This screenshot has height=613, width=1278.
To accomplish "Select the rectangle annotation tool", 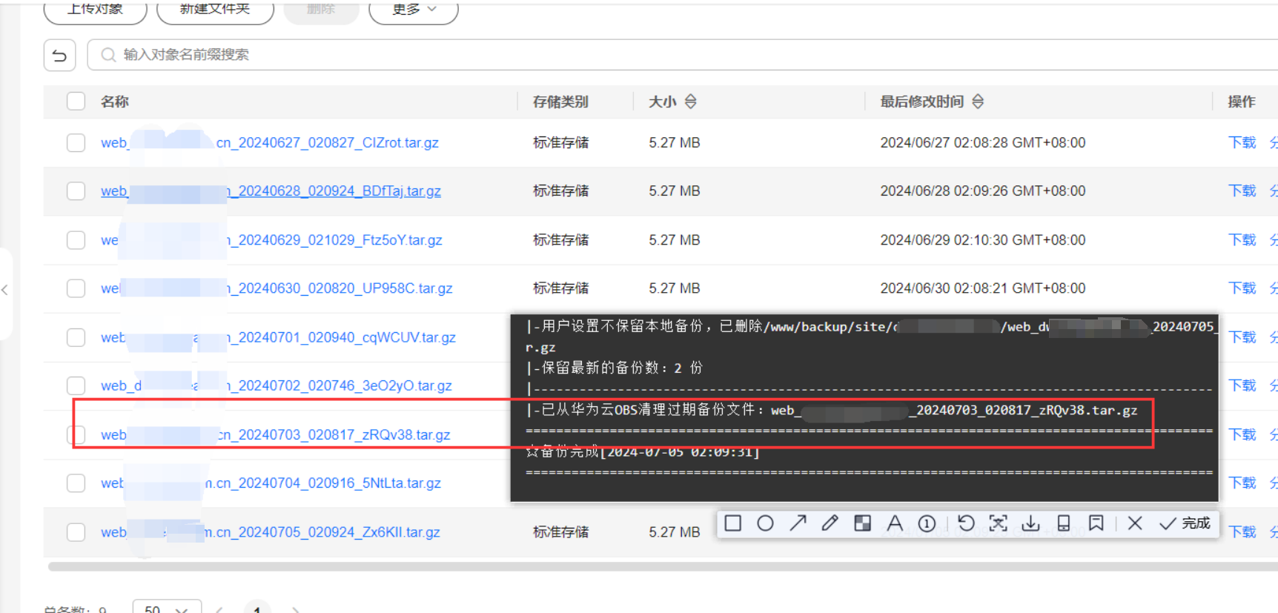I will coord(733,523).
